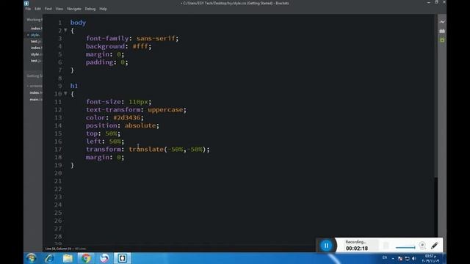Select the pencil annotation tool in recorder

tap(435, 246)
